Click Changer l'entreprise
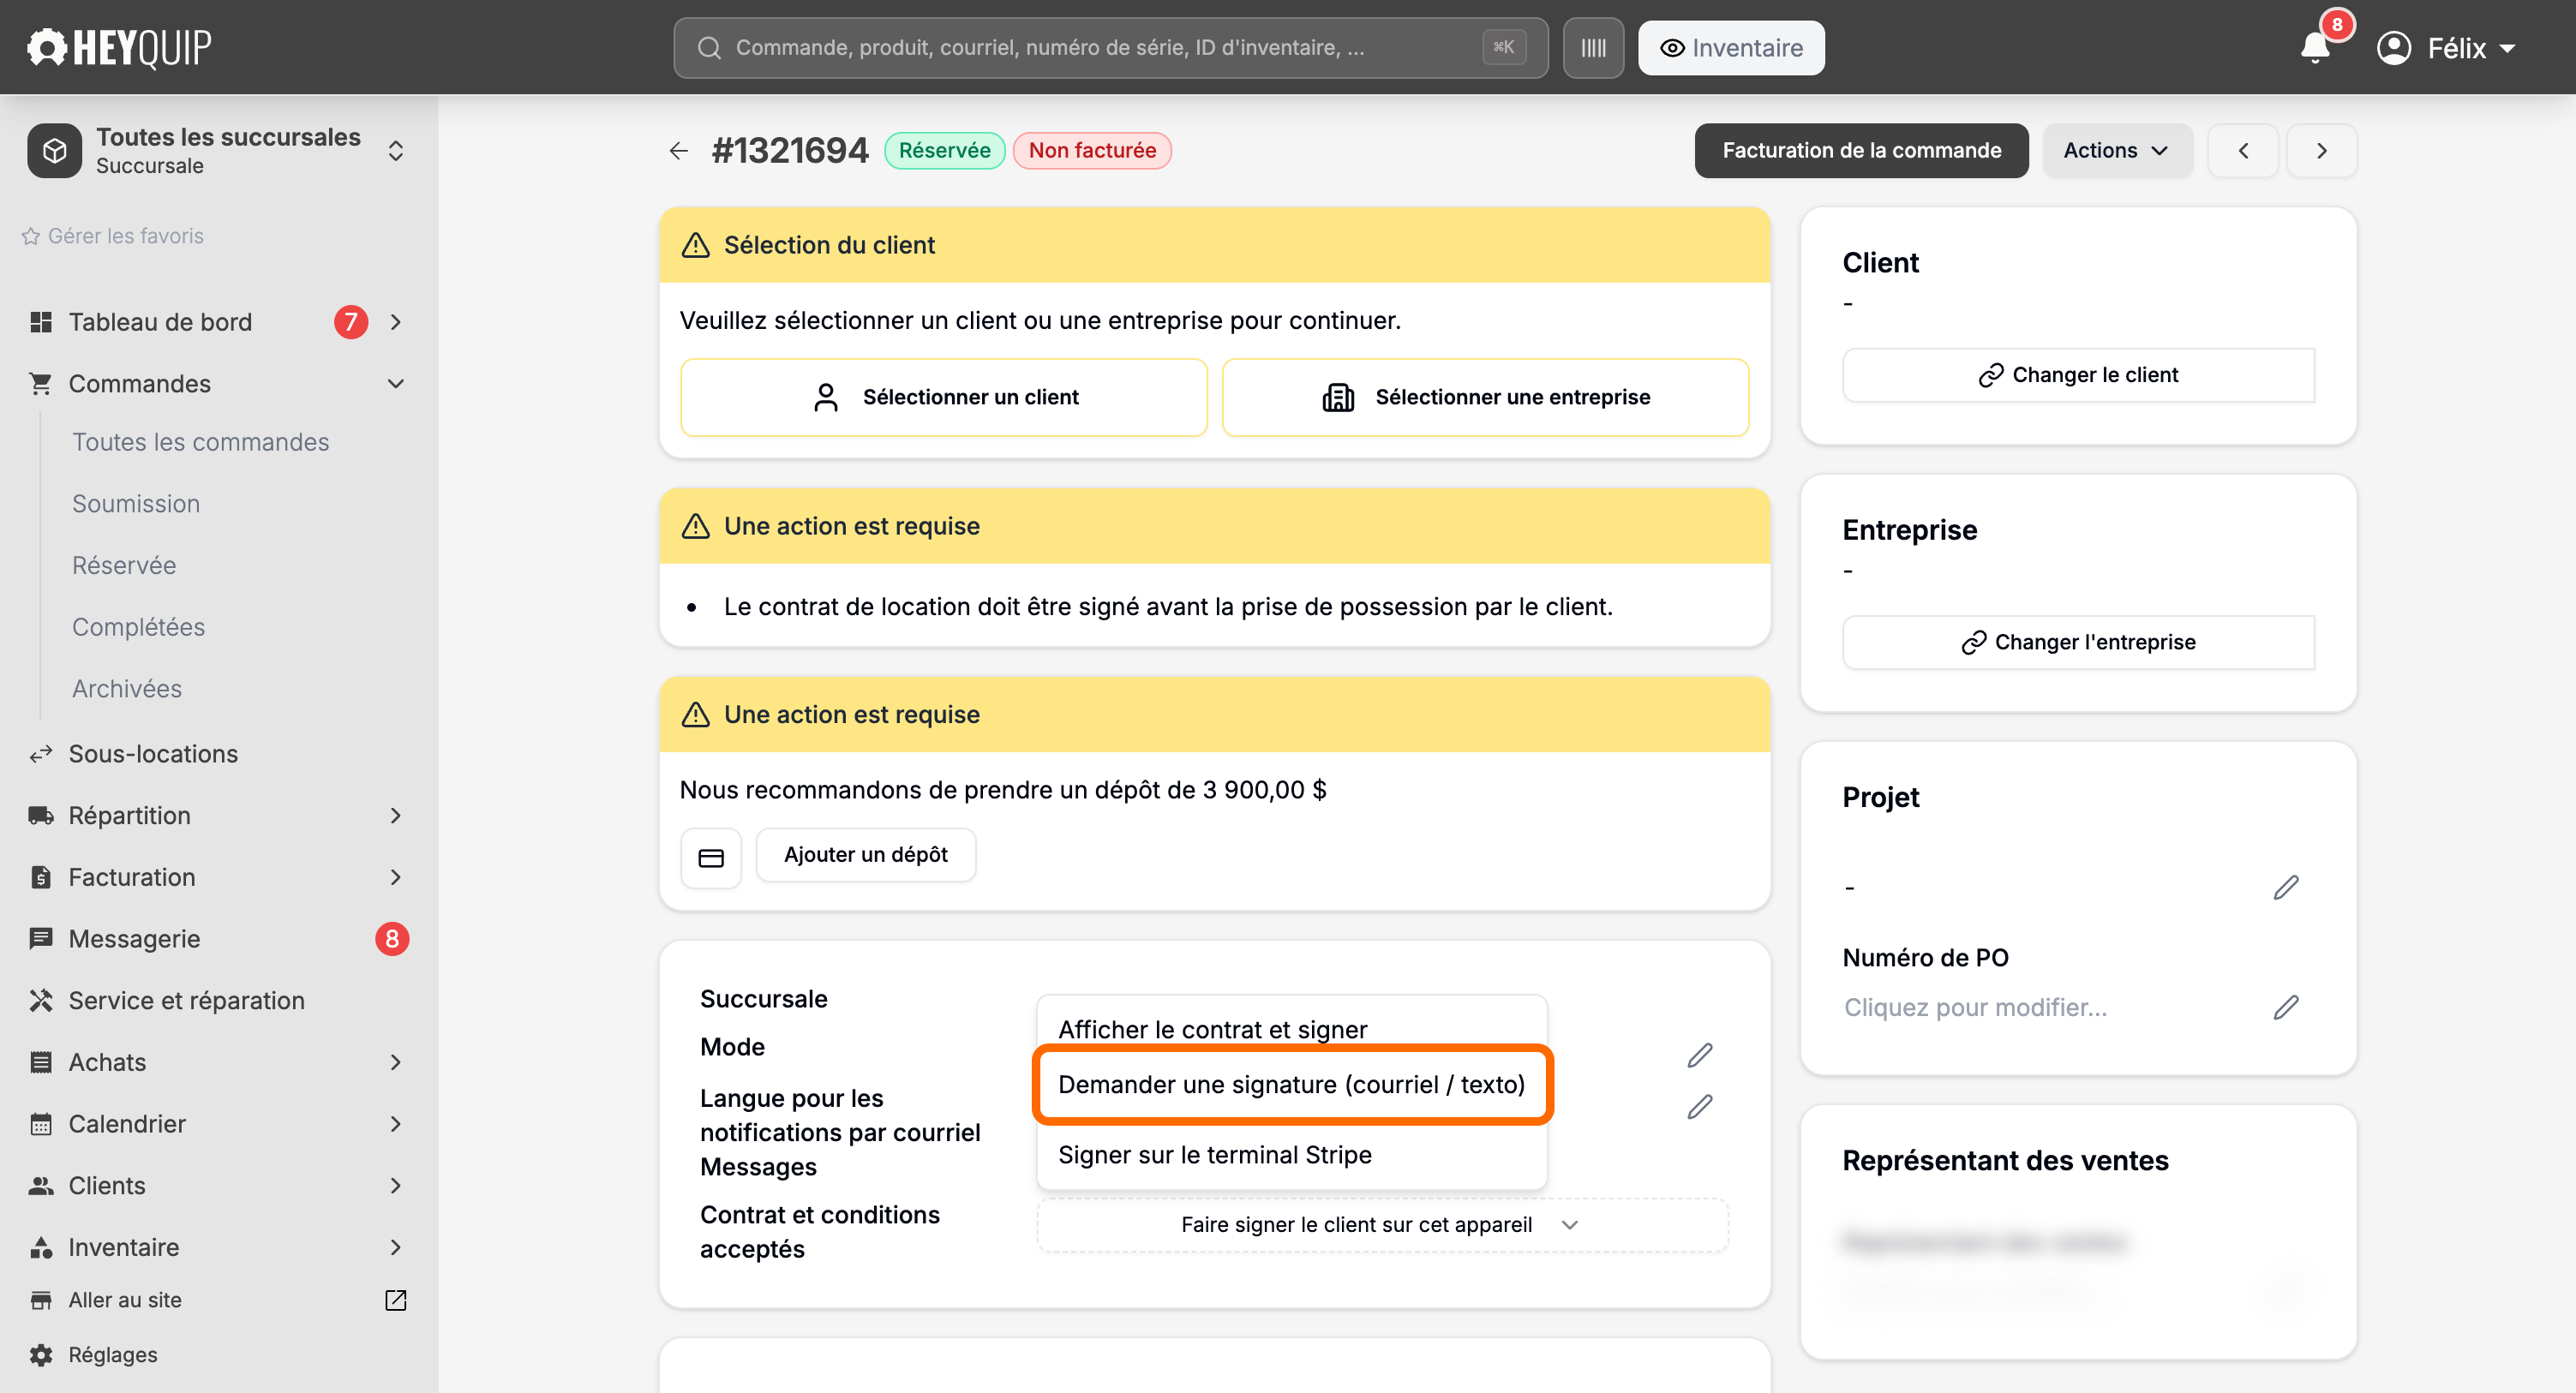Viewport: 2576px width, 1393px height. (2077, 642)
